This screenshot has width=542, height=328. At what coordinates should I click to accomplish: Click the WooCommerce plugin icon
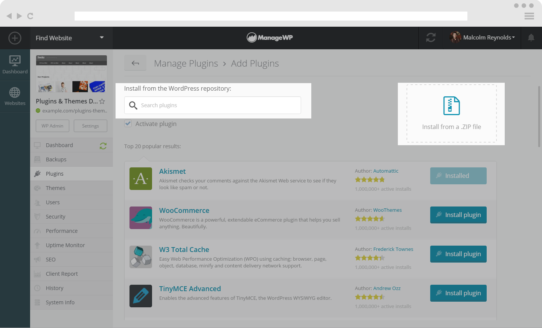(141, 218)
